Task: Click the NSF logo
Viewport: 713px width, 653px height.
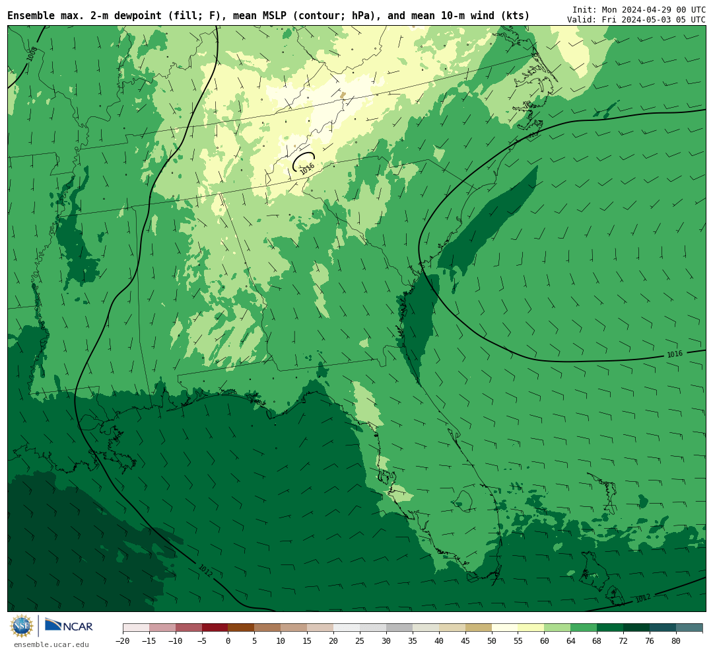Action: click(x=22, y=626)
